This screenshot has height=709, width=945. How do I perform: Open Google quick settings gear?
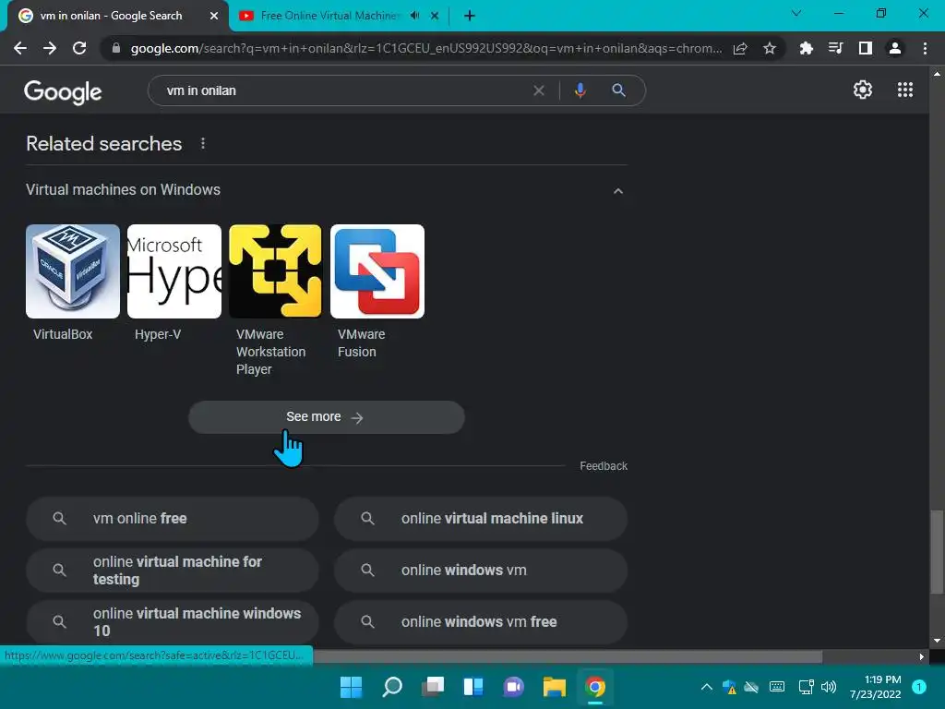click(863, 90)
